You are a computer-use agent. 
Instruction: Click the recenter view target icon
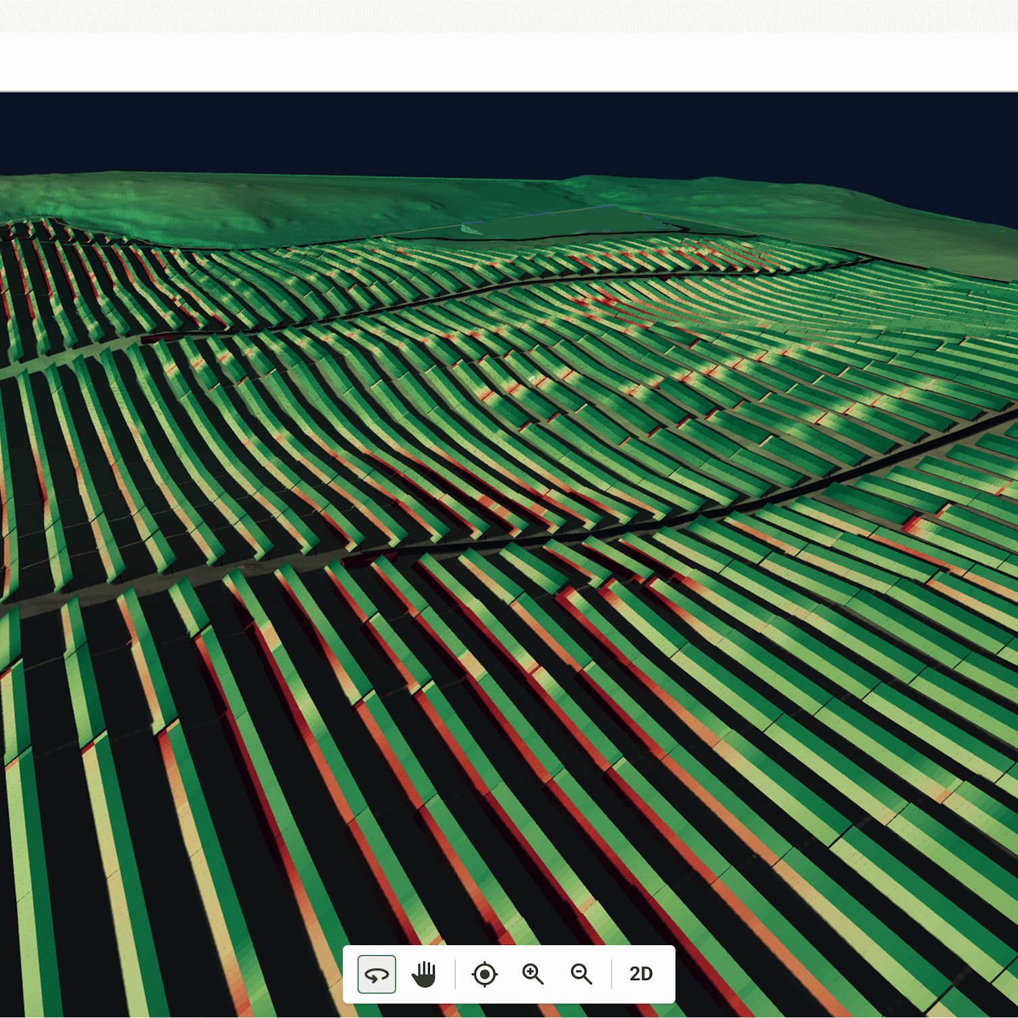click(484, 973)
